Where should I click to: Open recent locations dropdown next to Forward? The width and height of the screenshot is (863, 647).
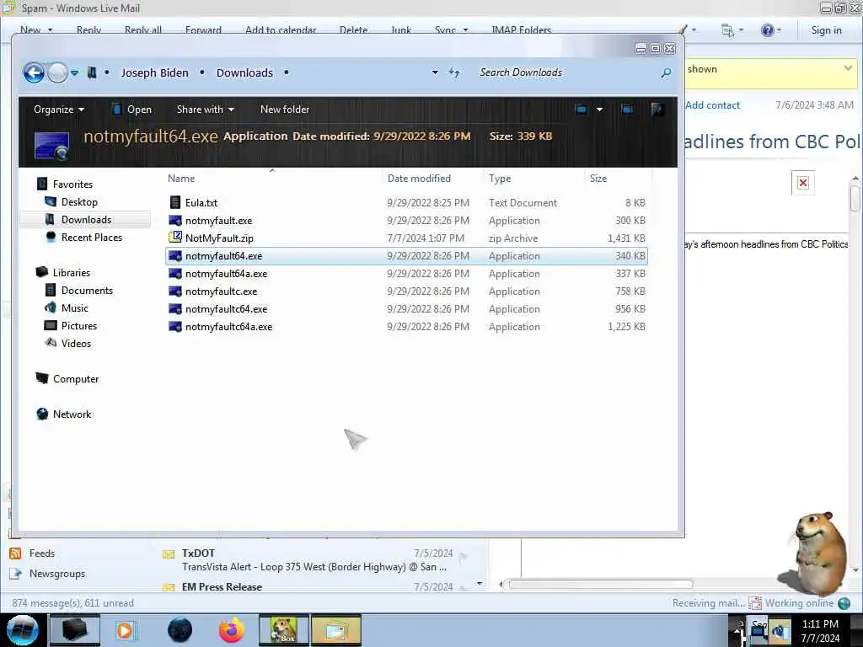(74, 72)
